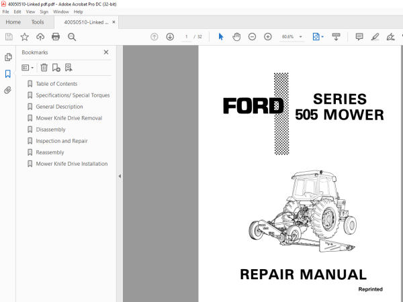This screenshot has width=403, height=302.
Task: Upload file to cloud icon
Action: (40, 37)
